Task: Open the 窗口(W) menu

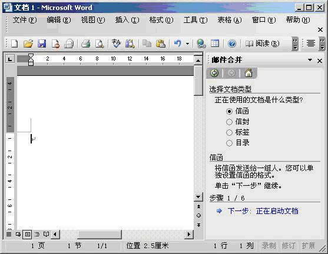Action: (x=264, y=20)
